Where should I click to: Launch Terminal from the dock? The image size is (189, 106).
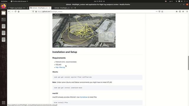(x=4, y=19)
